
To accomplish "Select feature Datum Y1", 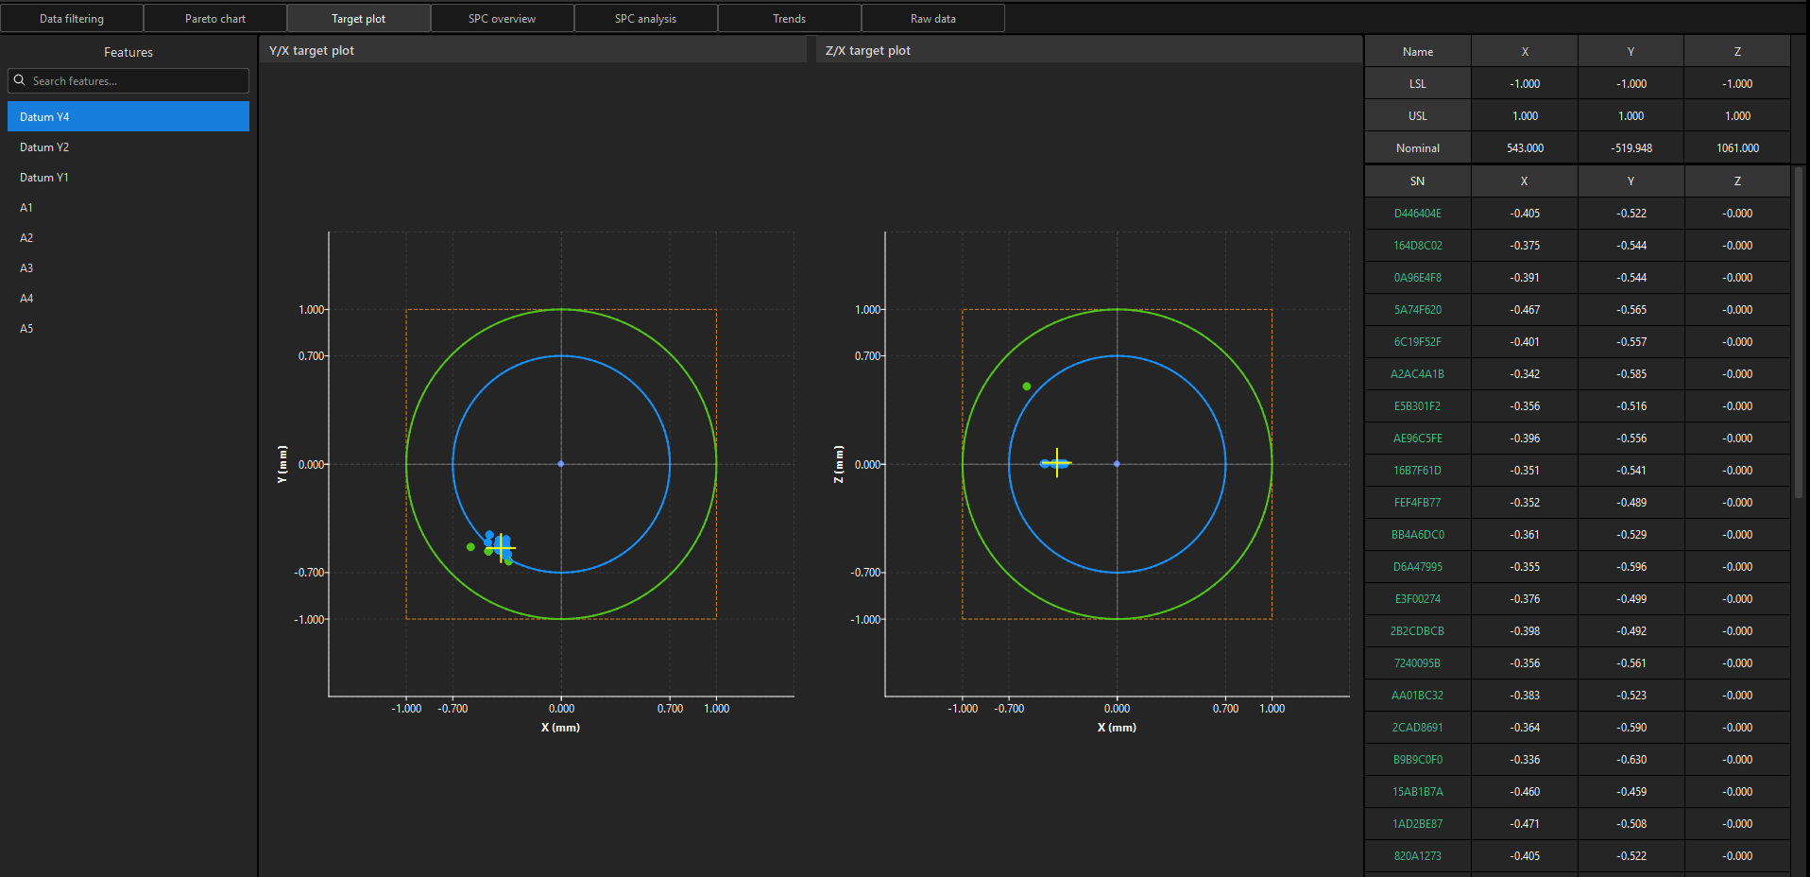I will pyautogui.click(x=128, y=177).
